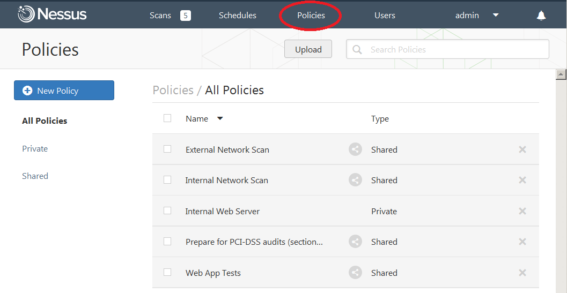Open Web App Tests policy
The width and height of the screenshot is (567, 293).
tap(213, 273)
